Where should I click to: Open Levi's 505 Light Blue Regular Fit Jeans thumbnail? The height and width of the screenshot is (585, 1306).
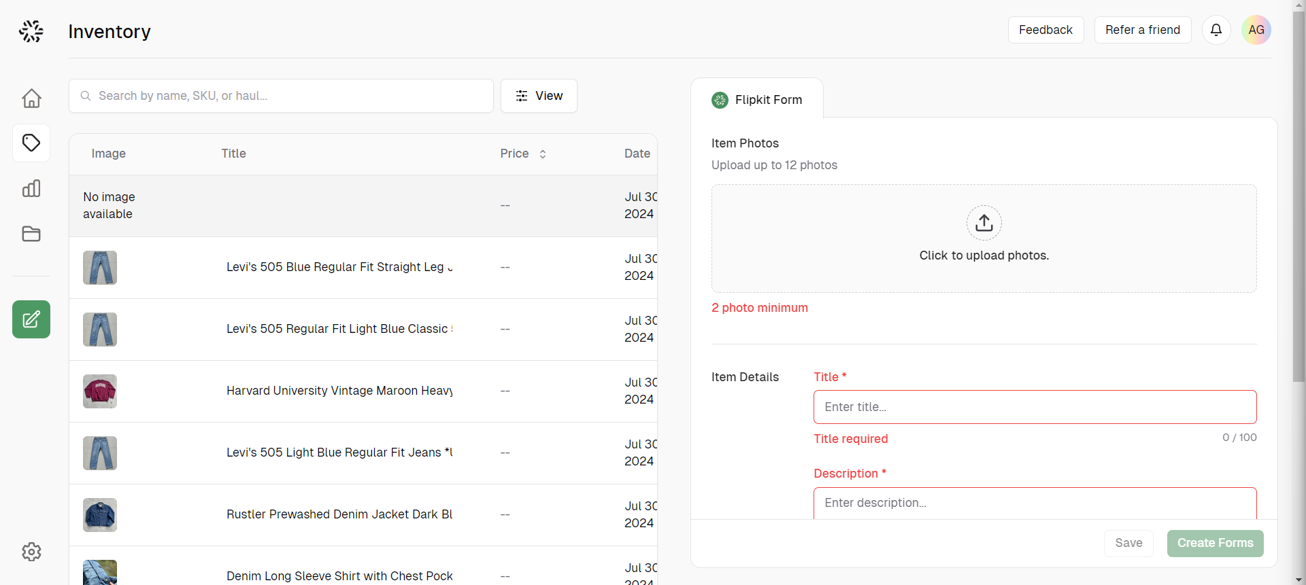[100, 453]
